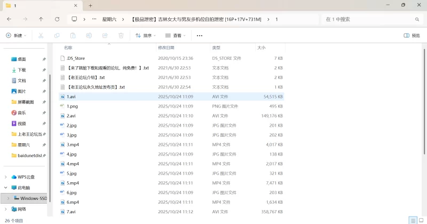Click the Rename icon in the toolbar
The height and width of the screenshot is (224, 427).
[x=89, y=35]
